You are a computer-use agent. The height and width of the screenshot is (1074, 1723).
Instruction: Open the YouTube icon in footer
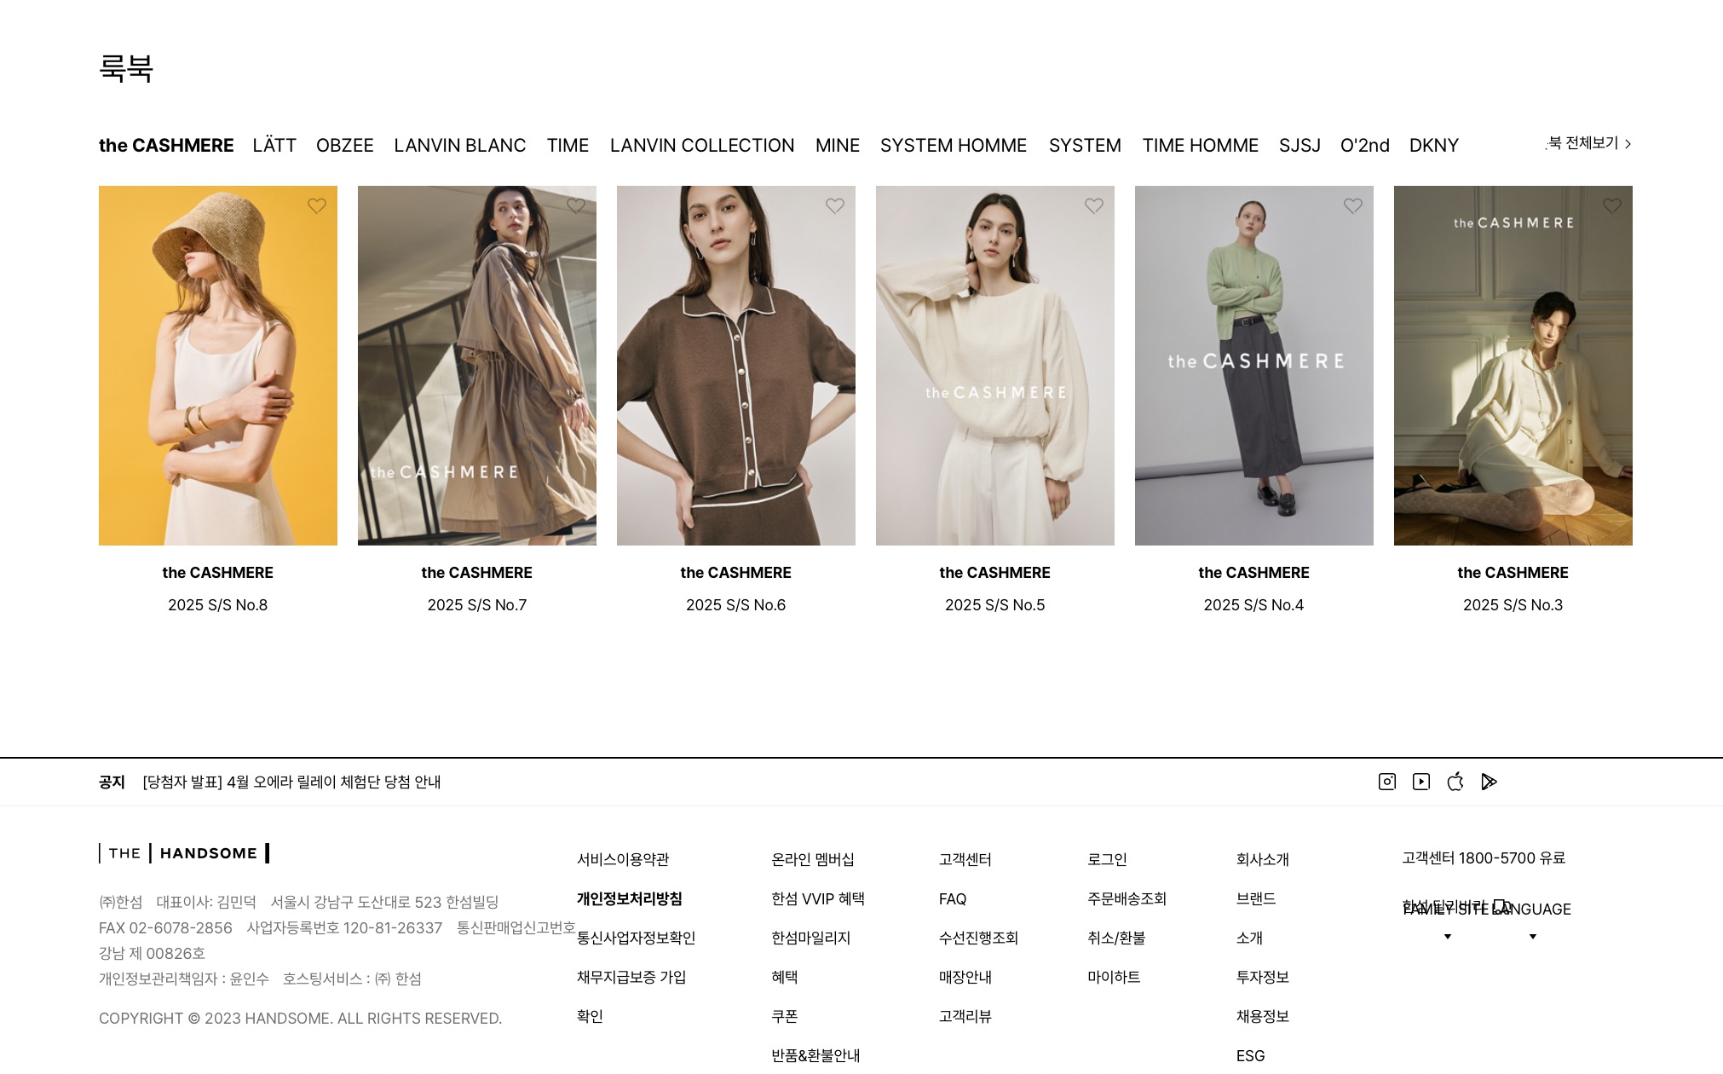(1421, 782)
